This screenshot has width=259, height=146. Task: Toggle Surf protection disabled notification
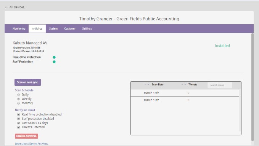point(18,119)
